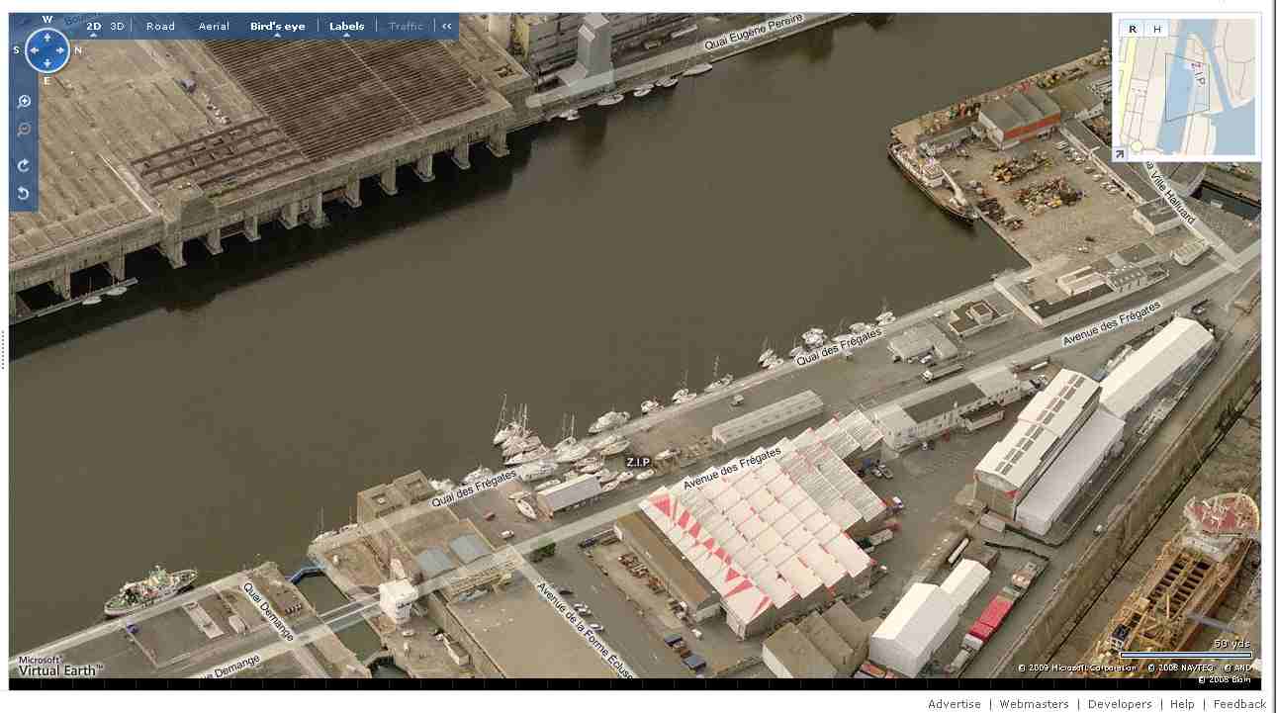Zoom out with the magnifier minus icon
The image size is (1277, 713).
click(24, 130)
